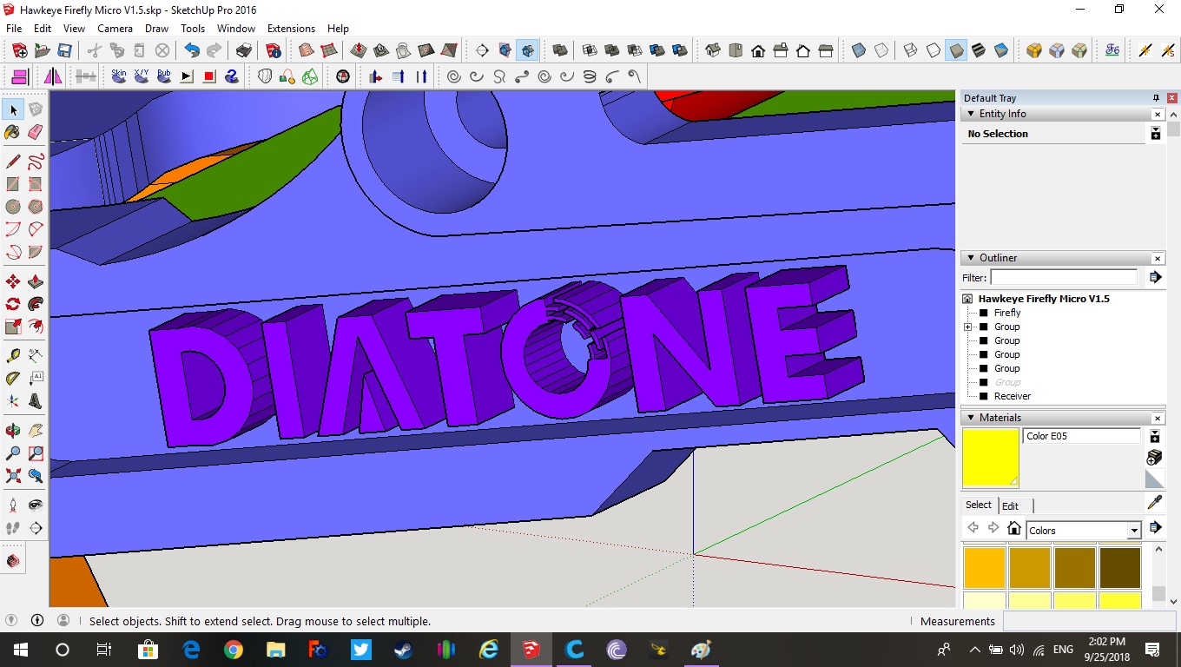The height and width of the screenshot is (667, 1181).
Task: Click the Measurements value box
Action: coord(1092,621)
